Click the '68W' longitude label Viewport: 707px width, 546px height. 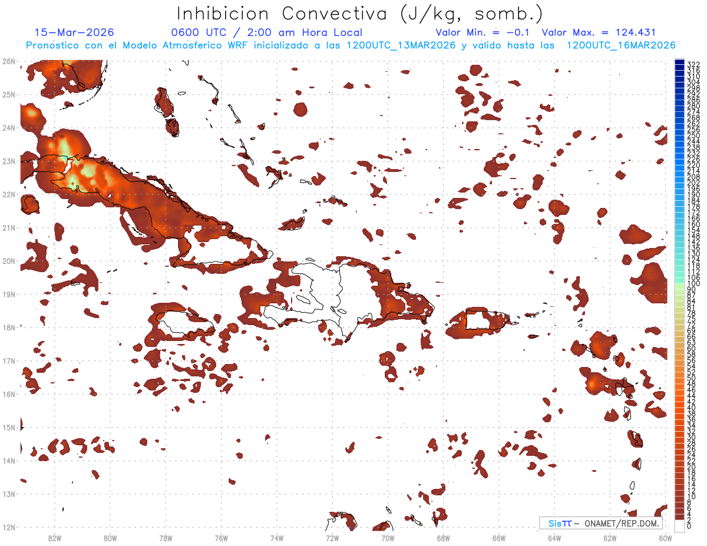coord(444,538)
